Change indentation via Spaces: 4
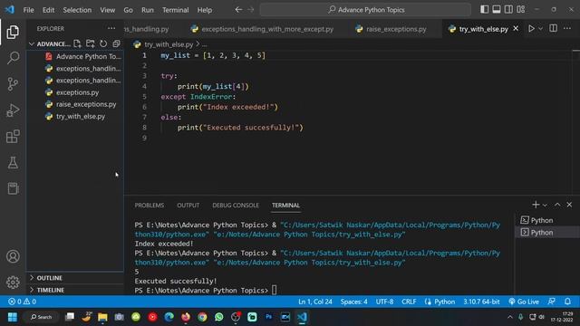 click(x=354, y=302)
